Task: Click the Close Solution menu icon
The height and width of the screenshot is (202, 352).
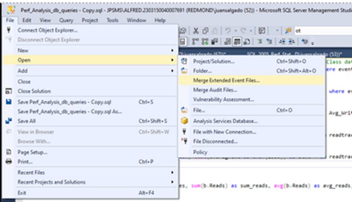Action: 9,91
